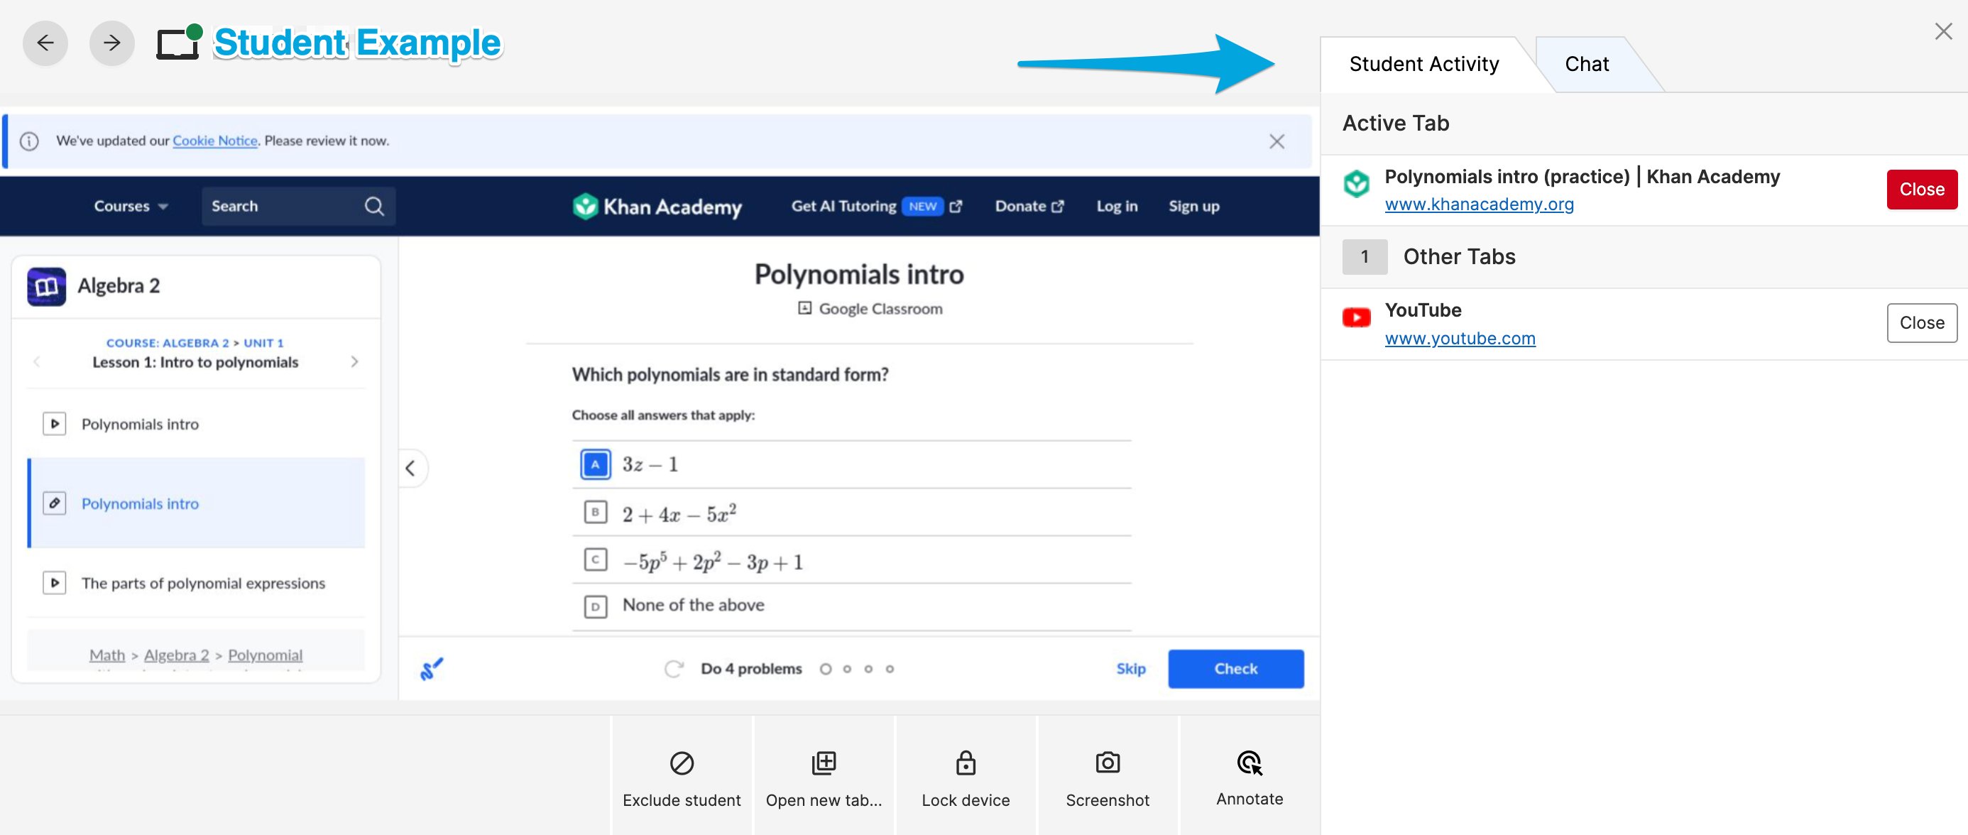Open UNIT 1 breadcrumb link

tap(263, 343)
